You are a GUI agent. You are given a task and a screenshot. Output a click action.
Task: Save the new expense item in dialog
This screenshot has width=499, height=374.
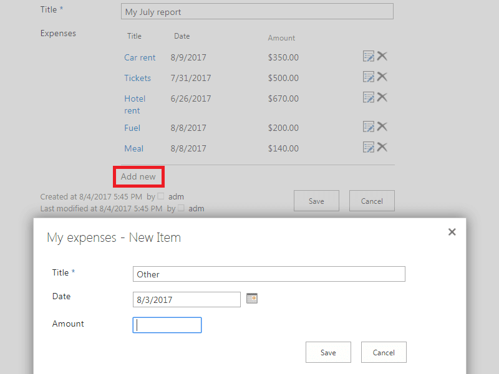[328, 352]
